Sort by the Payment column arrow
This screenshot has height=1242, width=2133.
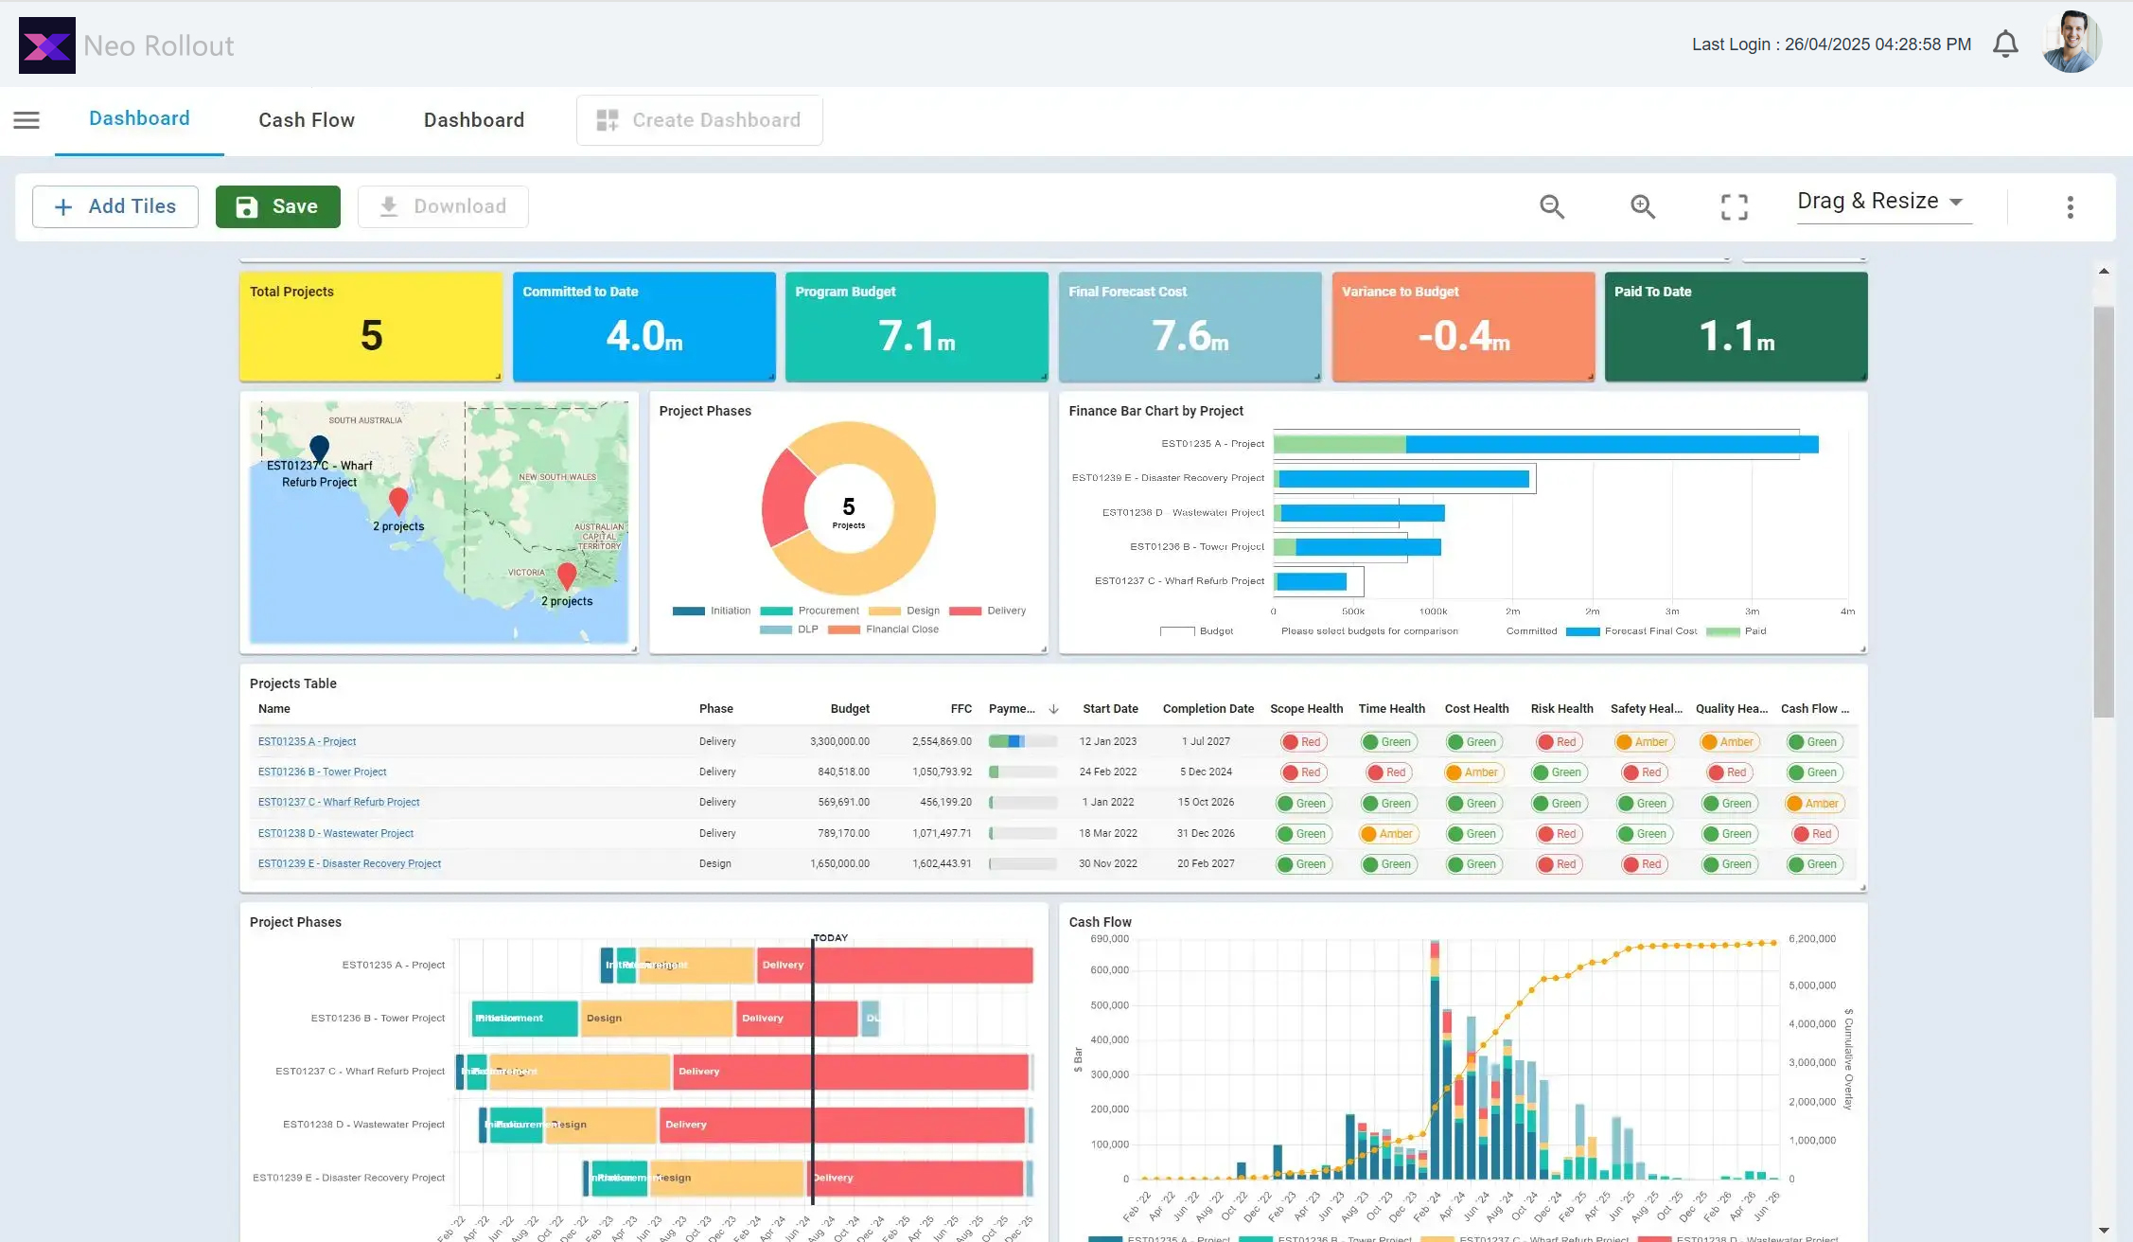point(1053,709)
